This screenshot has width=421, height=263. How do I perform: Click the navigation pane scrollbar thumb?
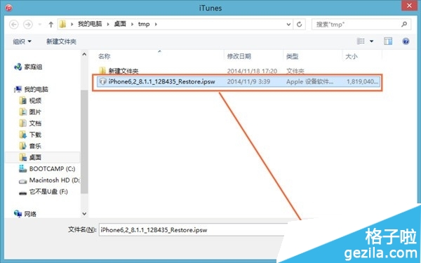84,142
